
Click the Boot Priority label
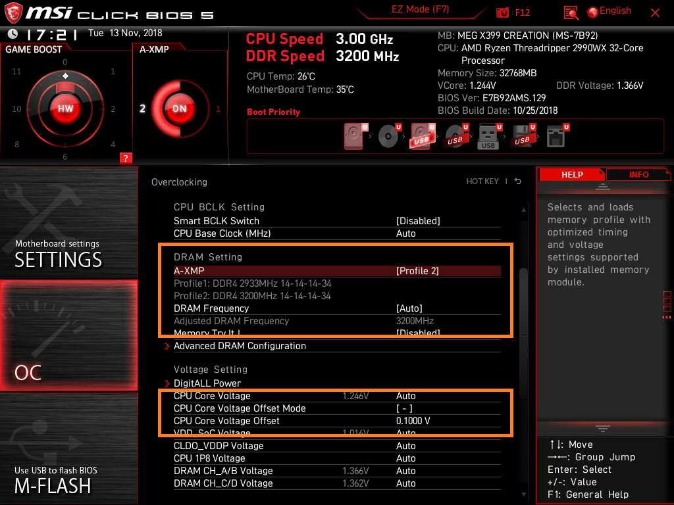point(273,112)
